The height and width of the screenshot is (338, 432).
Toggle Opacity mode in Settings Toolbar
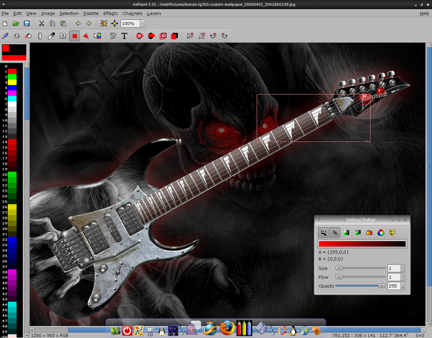point(335,233)
